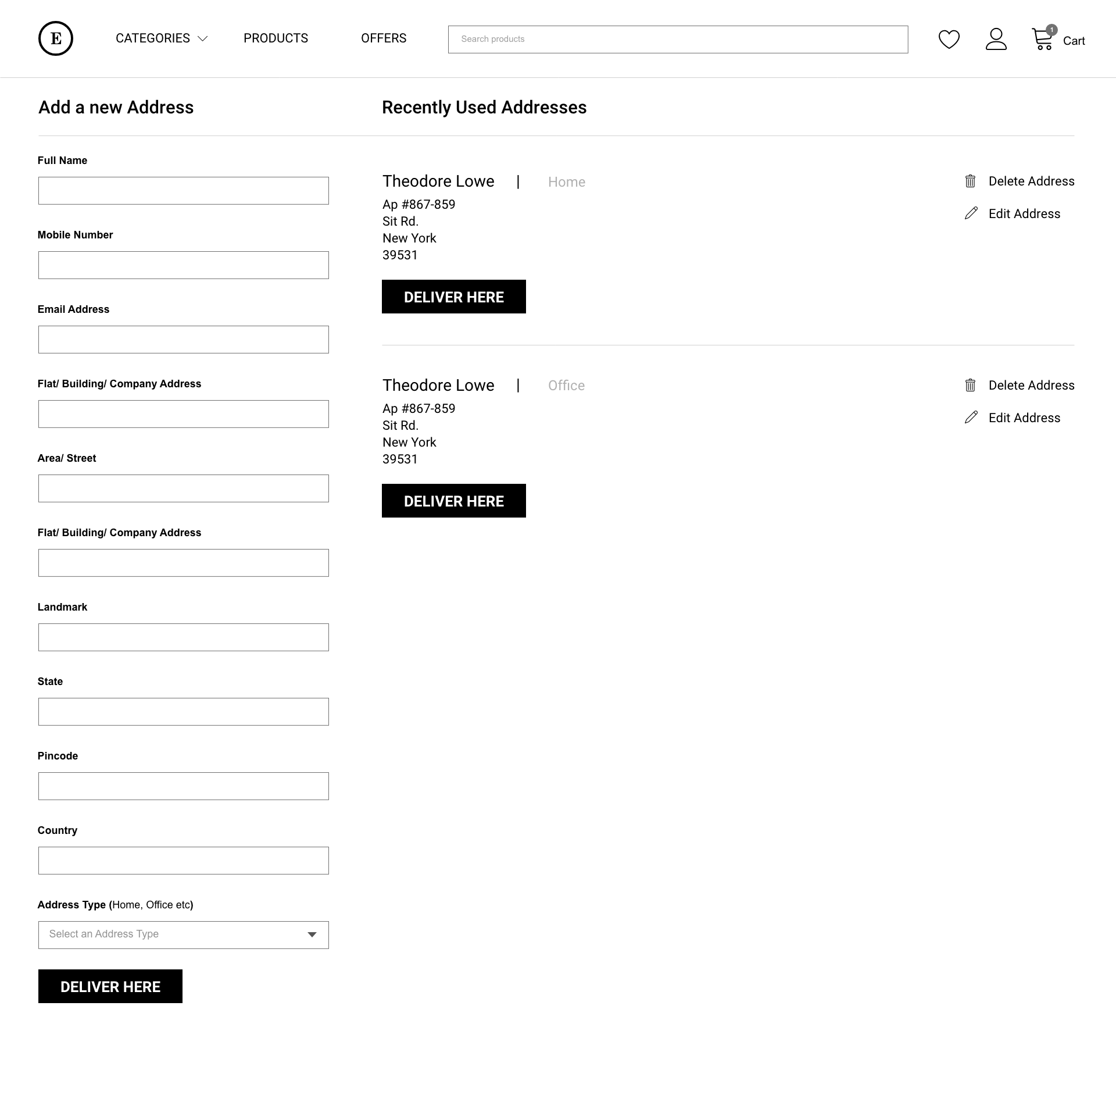The image size is (1116, 1095).
Task: Go to the Offers menu item
Action: (x=384, y=38)
